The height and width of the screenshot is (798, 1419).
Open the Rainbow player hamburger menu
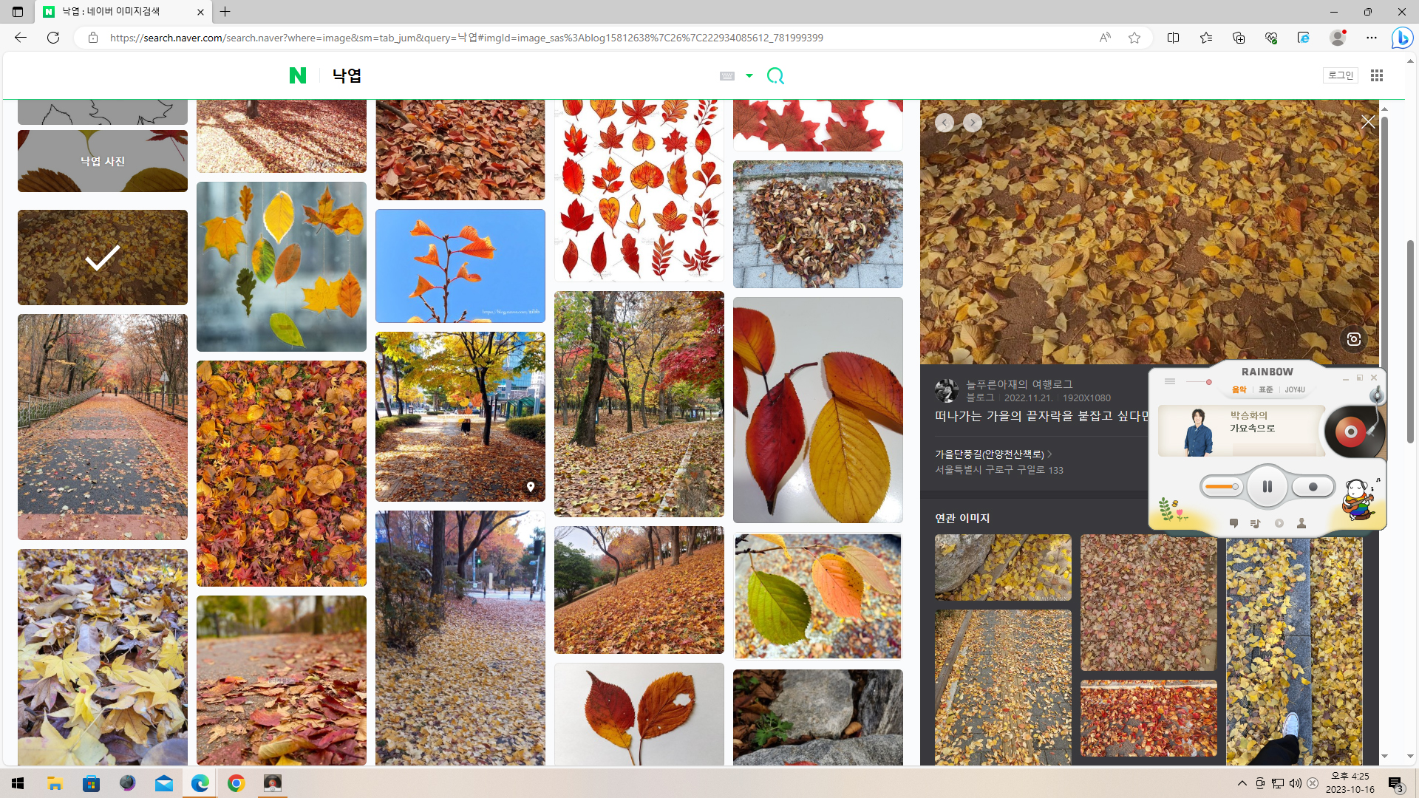click(x=1169, y=381)
